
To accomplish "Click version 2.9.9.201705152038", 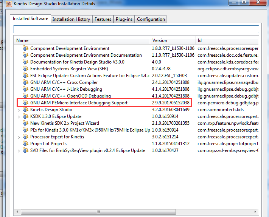I will tap(171, 103).
